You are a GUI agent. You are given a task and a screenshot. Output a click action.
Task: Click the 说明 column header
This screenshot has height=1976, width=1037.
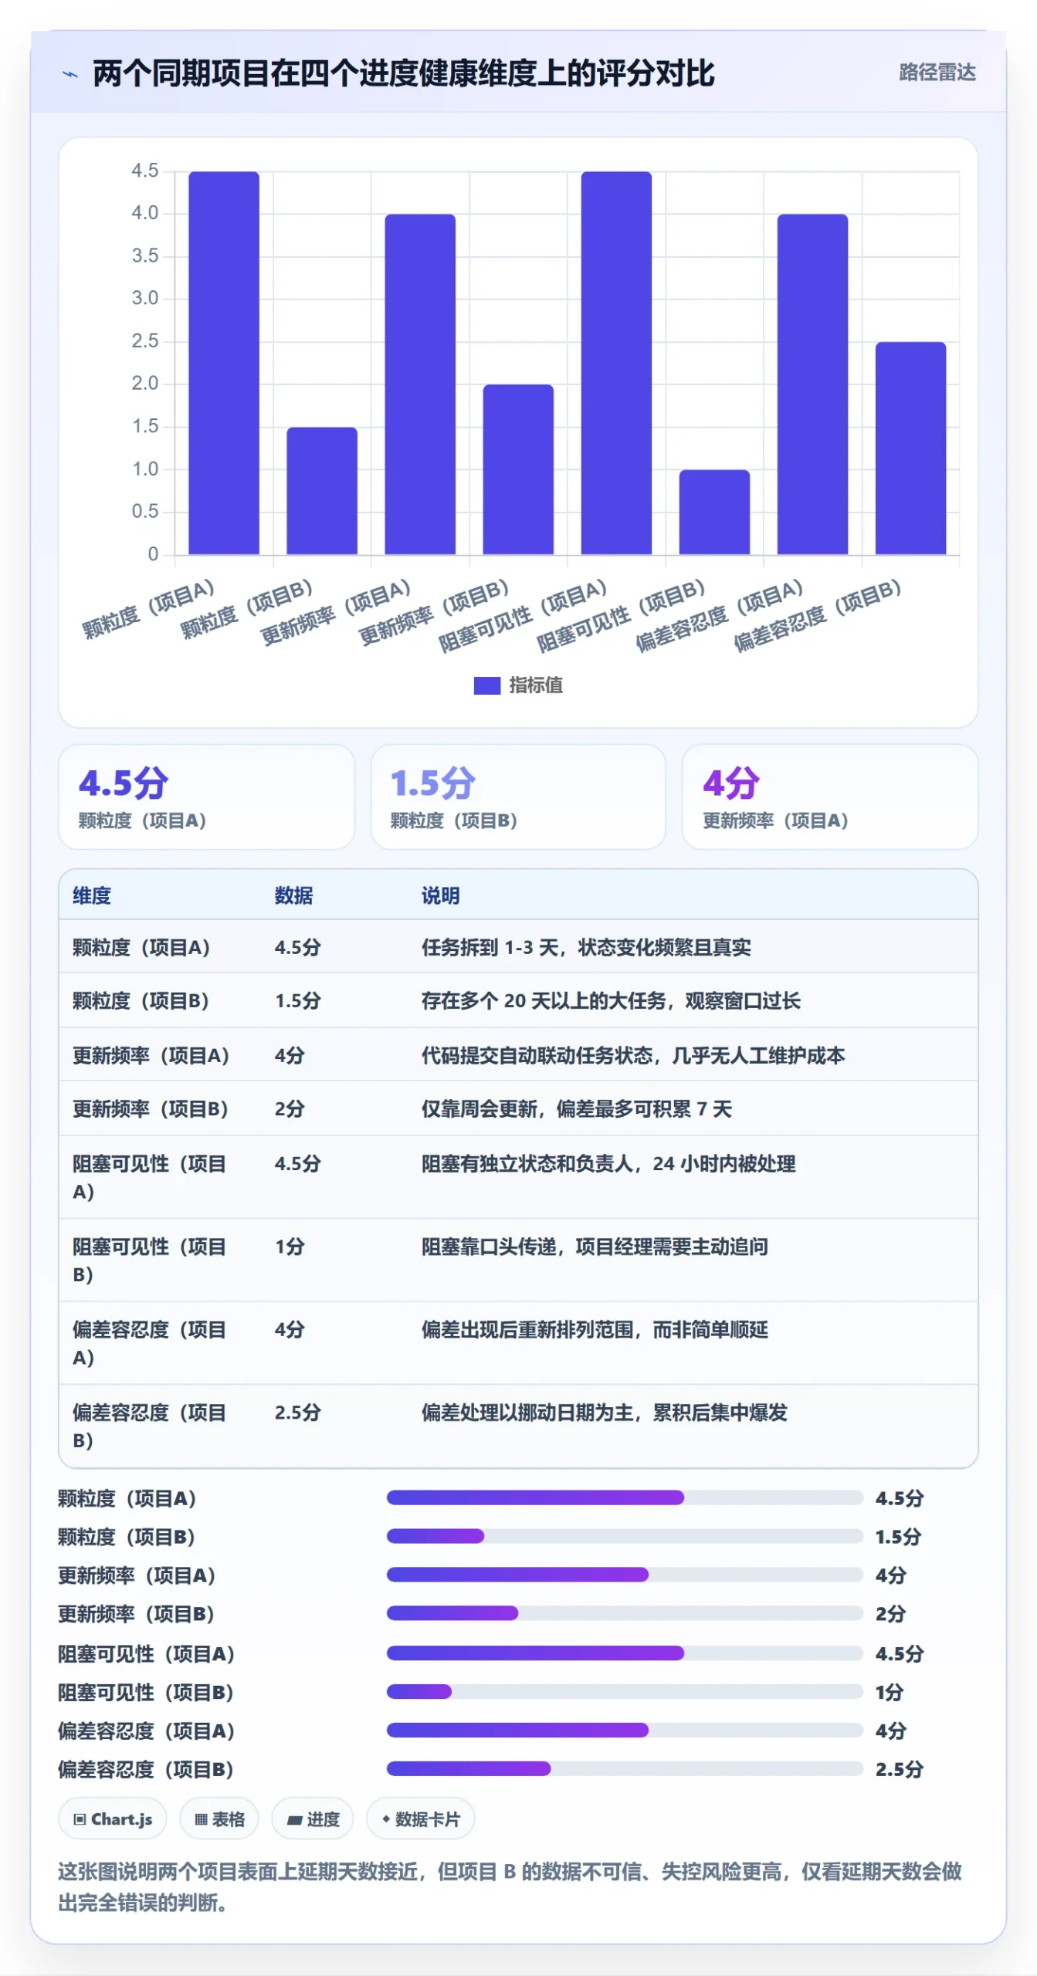click(440, 895)
